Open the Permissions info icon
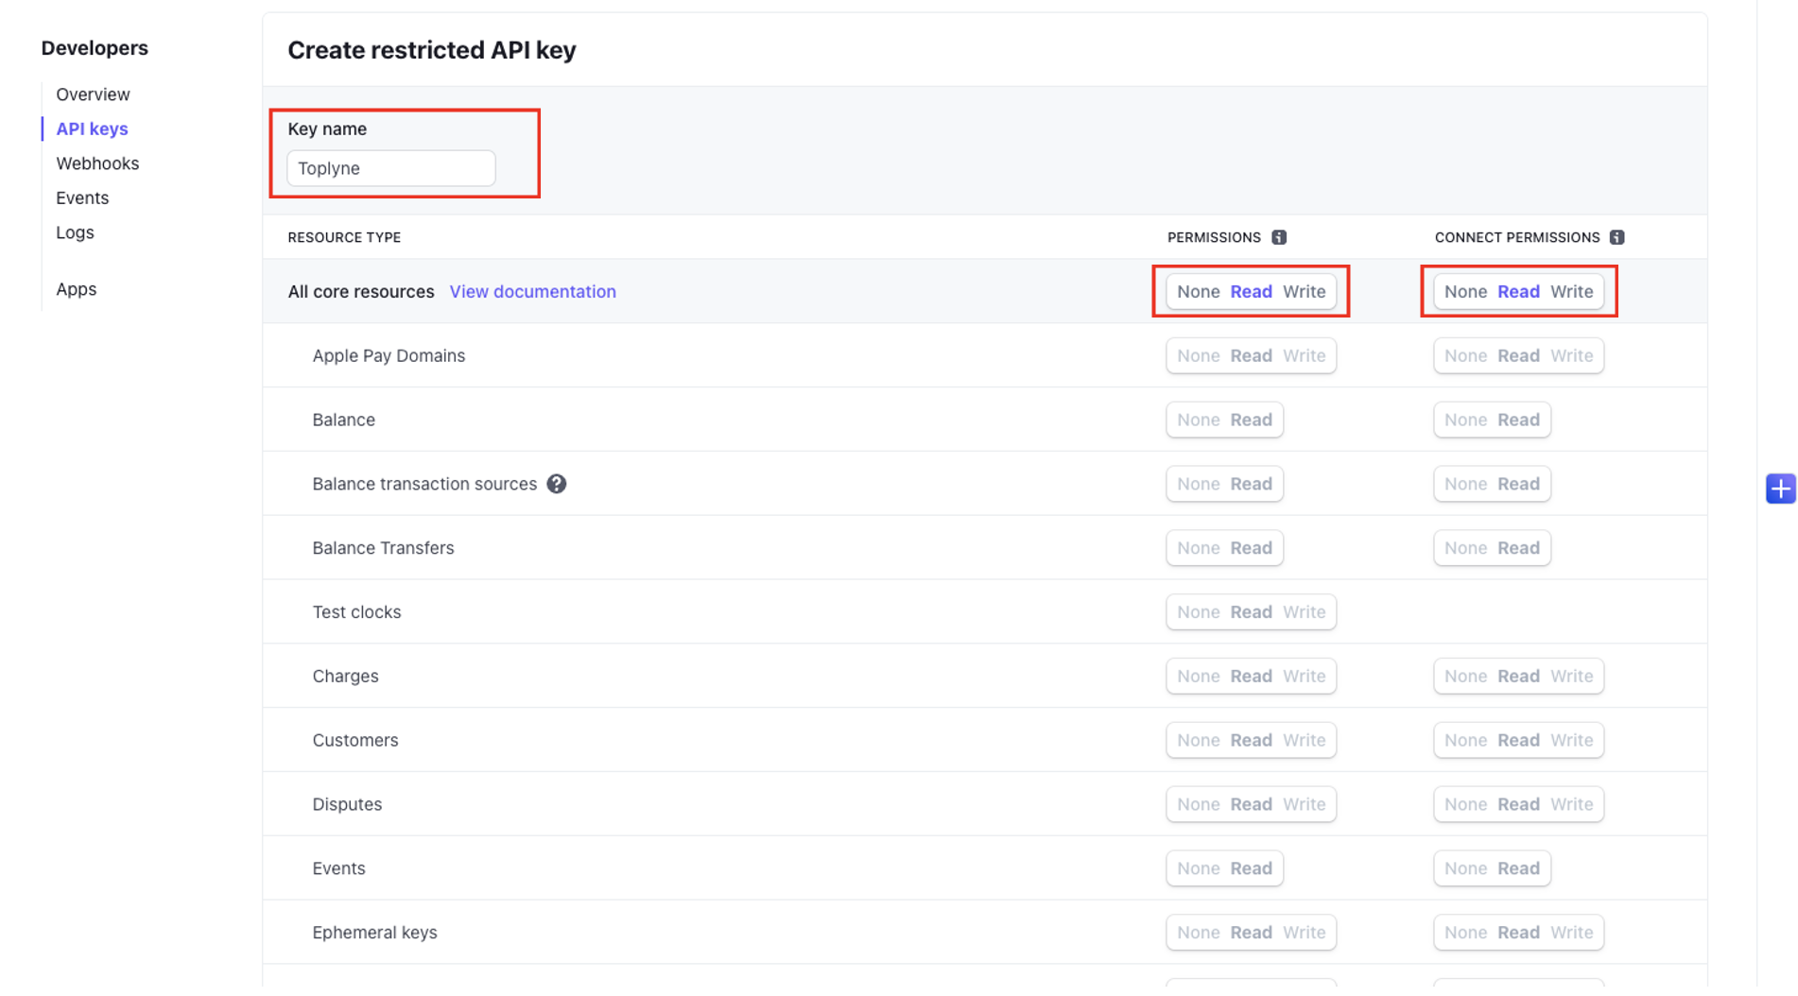The image size is (1798, 996). pyautogui.click(x=1279, y=237)
